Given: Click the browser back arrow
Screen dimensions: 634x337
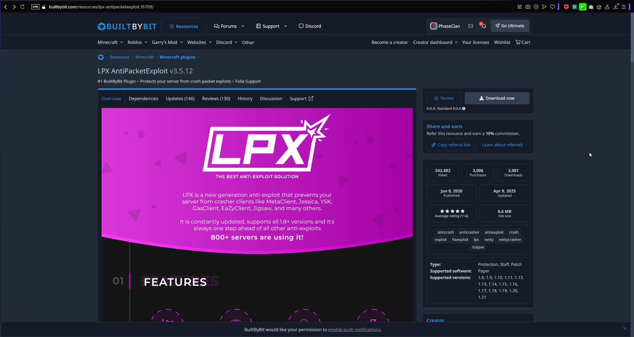Looking at the screenshot, I should (x=6, y=7).
